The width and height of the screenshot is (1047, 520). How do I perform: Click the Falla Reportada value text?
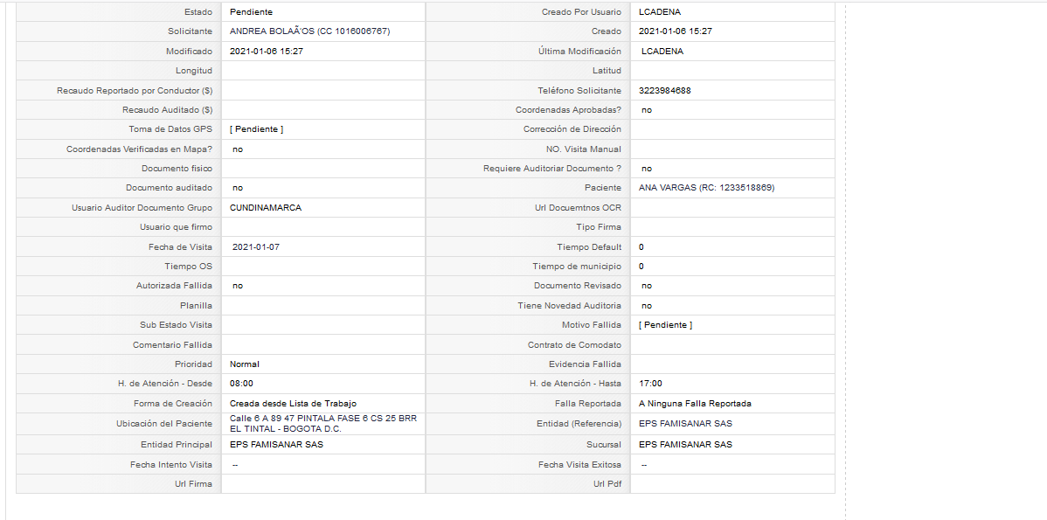(695, 404)
